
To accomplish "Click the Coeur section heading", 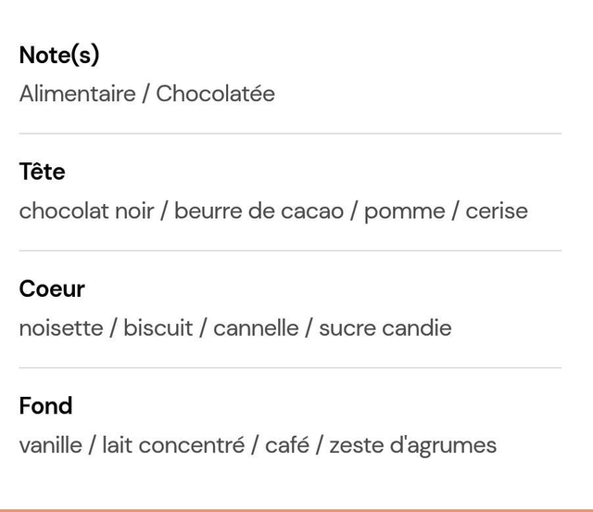I will pos(52,289).
